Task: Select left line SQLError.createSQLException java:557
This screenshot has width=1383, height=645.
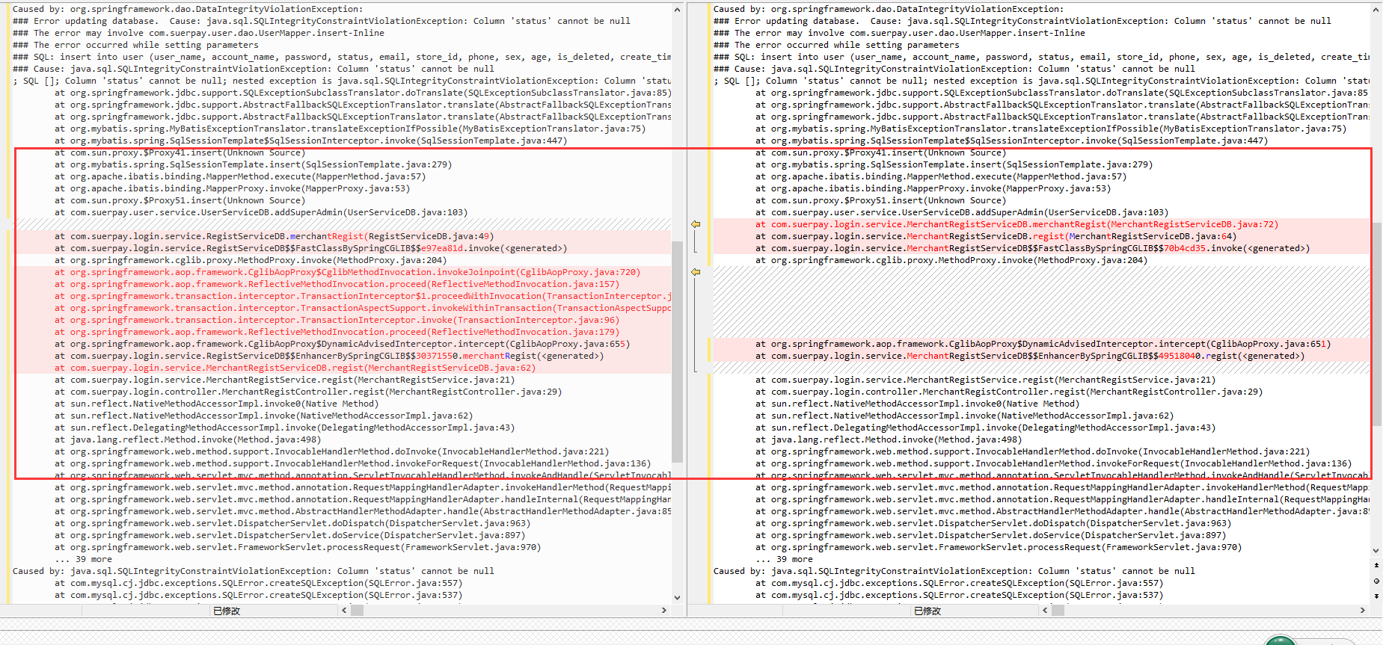Action: tap(258, 583)
